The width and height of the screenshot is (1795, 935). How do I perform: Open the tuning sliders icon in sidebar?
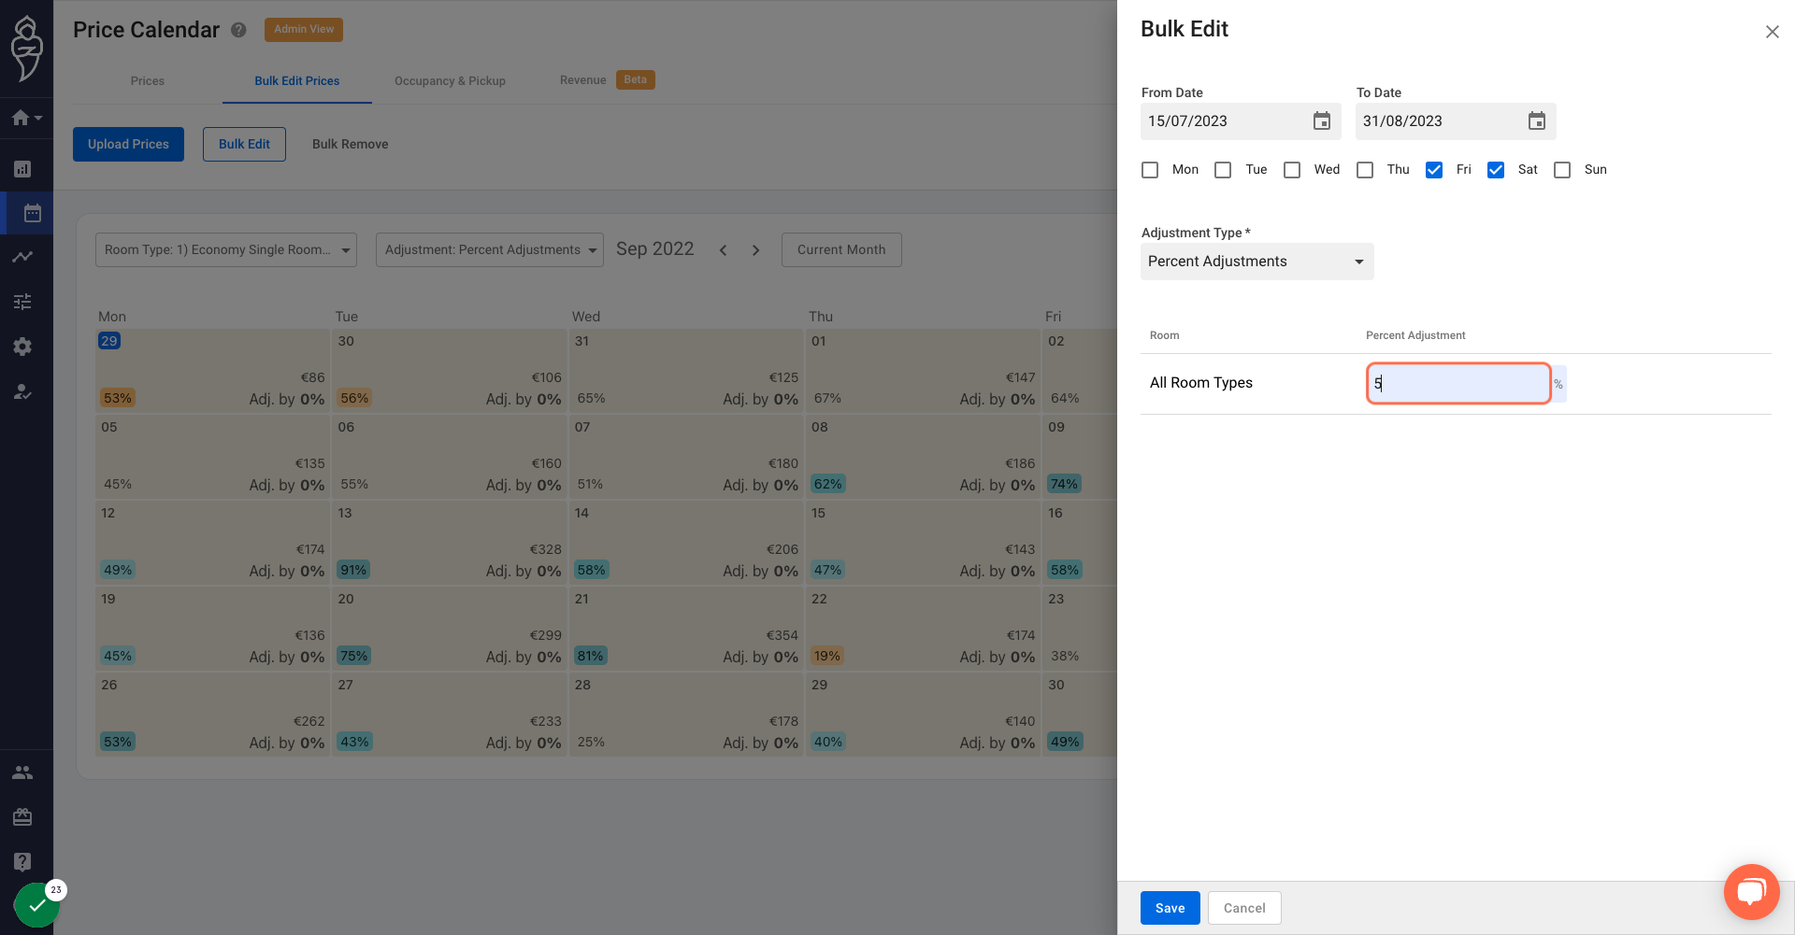pyautogui.click(x=22, y=302)
